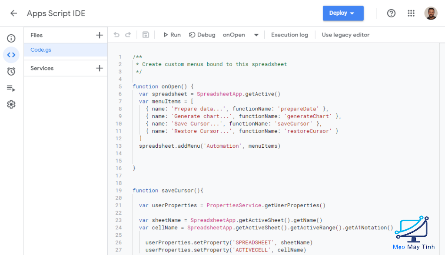The image size is (445, 255).
Task: Click the 'Generate chart...' string in code
Action: point(202,116)
